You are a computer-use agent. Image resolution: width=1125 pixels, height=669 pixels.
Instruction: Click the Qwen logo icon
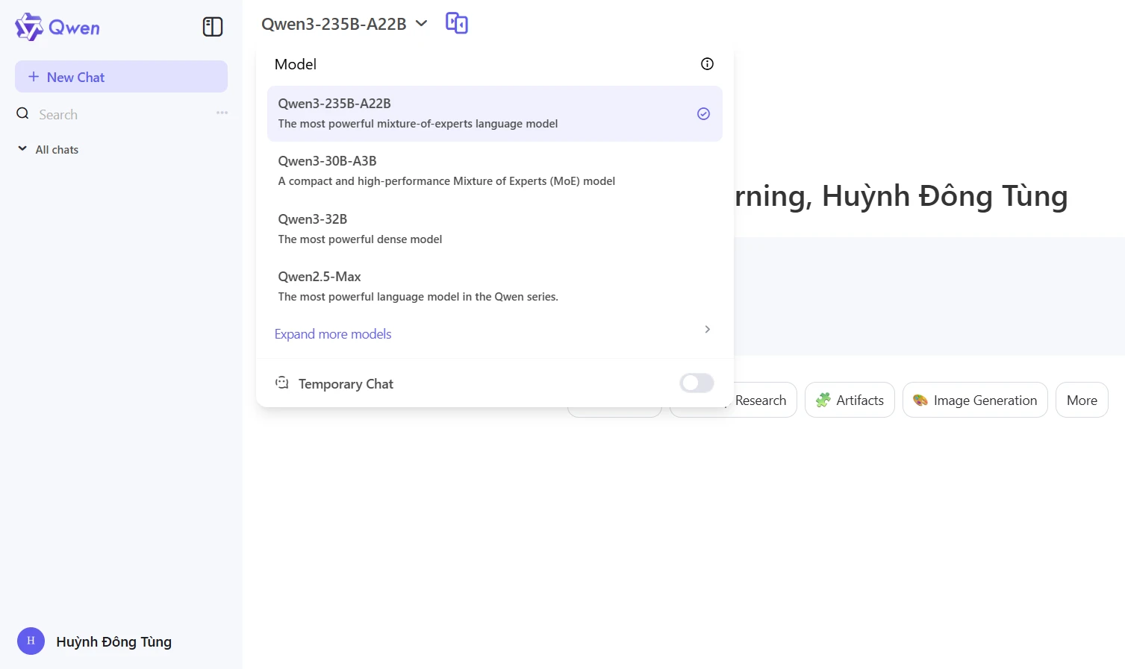coord(29,27)
